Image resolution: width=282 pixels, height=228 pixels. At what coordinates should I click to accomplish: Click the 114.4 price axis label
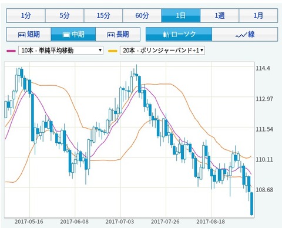coord(263,68)
